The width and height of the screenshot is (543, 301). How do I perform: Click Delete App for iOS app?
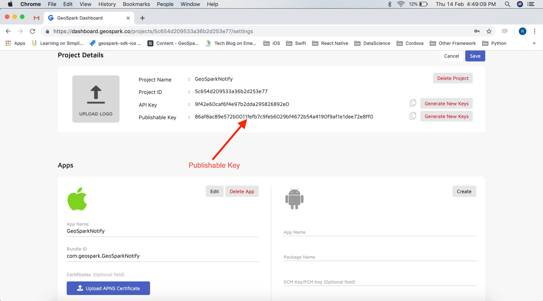click(242, 191)
